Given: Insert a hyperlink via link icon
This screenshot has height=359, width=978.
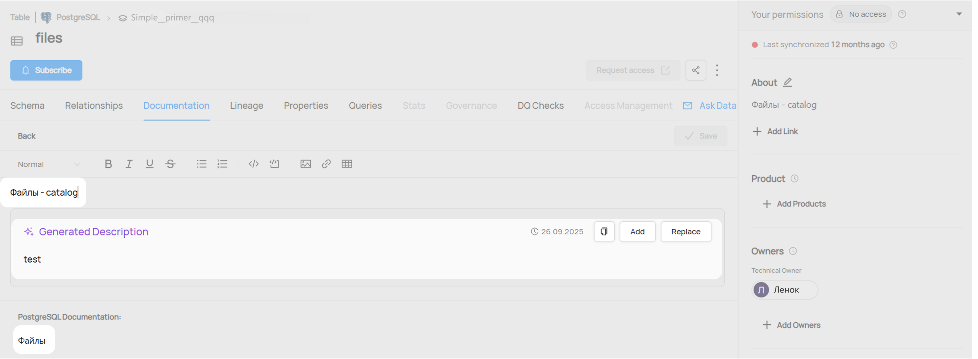Looking at the screenshot, I should 326,164.
